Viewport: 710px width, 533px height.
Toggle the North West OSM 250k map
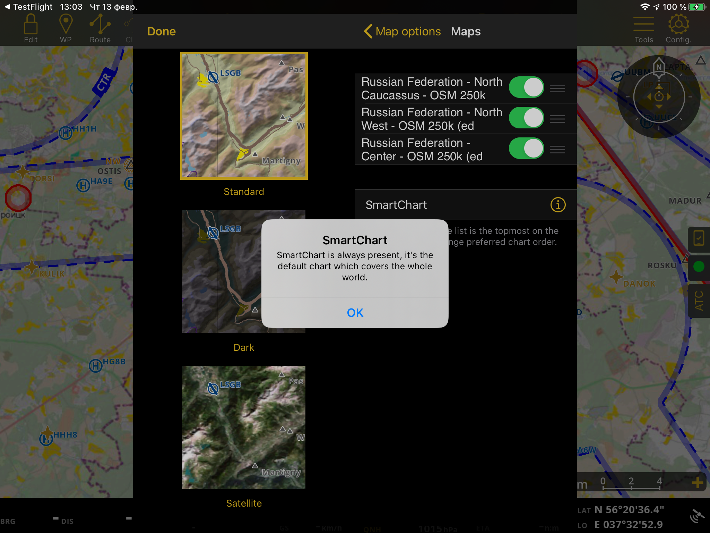point(526,118)
